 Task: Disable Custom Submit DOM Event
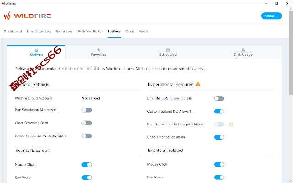[x=219, y=111]
